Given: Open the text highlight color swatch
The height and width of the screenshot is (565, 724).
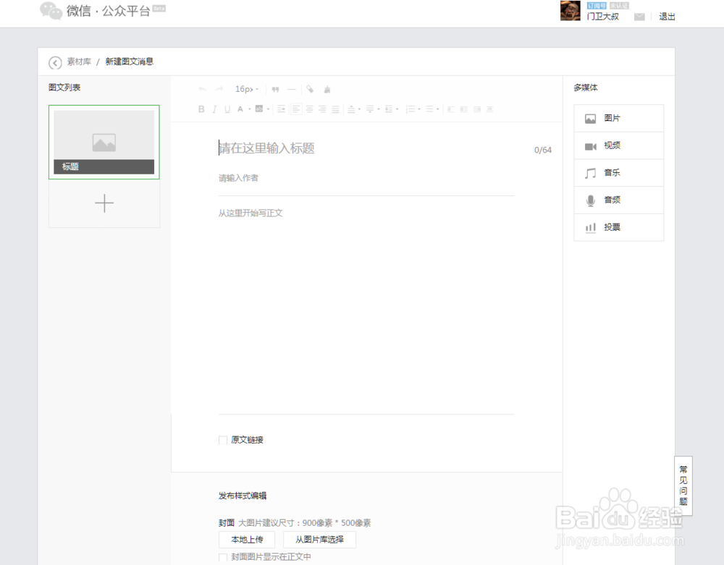Looking at the screenshot, I should [259, 109].
